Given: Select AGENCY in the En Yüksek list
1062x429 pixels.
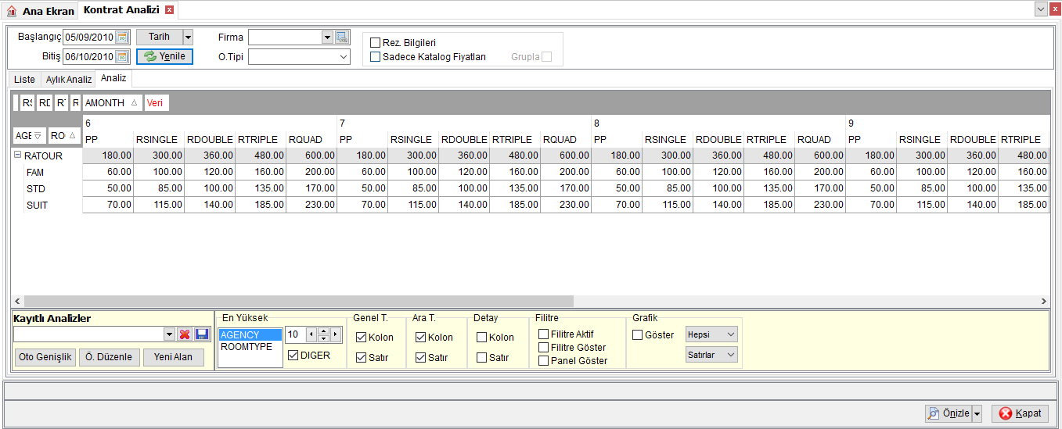Looking at the screenshot, I should pyautogui.click(x=250, y=334).
